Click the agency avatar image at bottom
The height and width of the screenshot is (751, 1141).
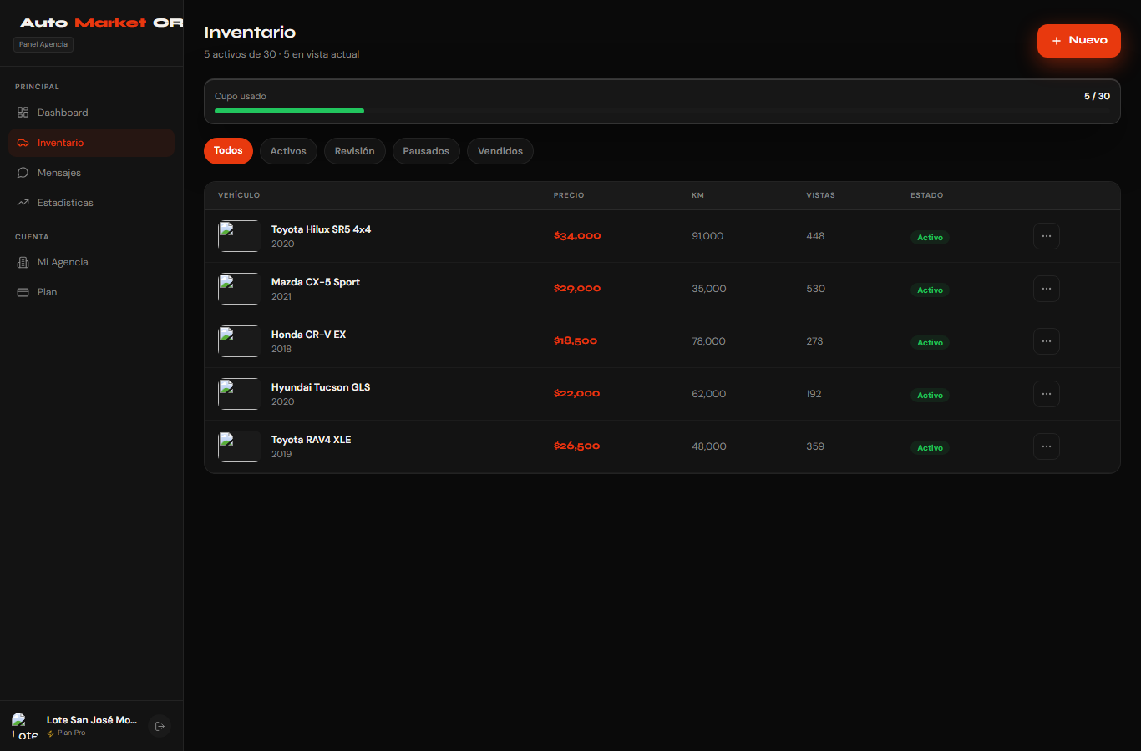pos(25,726)
